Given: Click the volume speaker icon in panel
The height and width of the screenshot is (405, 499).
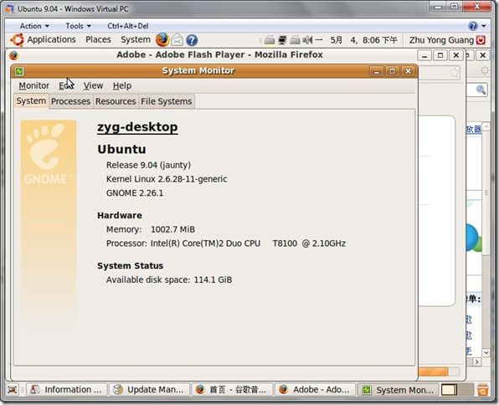Looking at the screenshot, I should (307, 40).
